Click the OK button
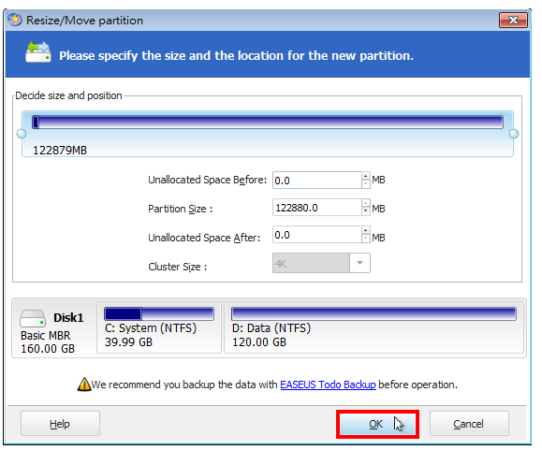Image resolution: width=542 pixels, height=450 pixels. (377, 424)
